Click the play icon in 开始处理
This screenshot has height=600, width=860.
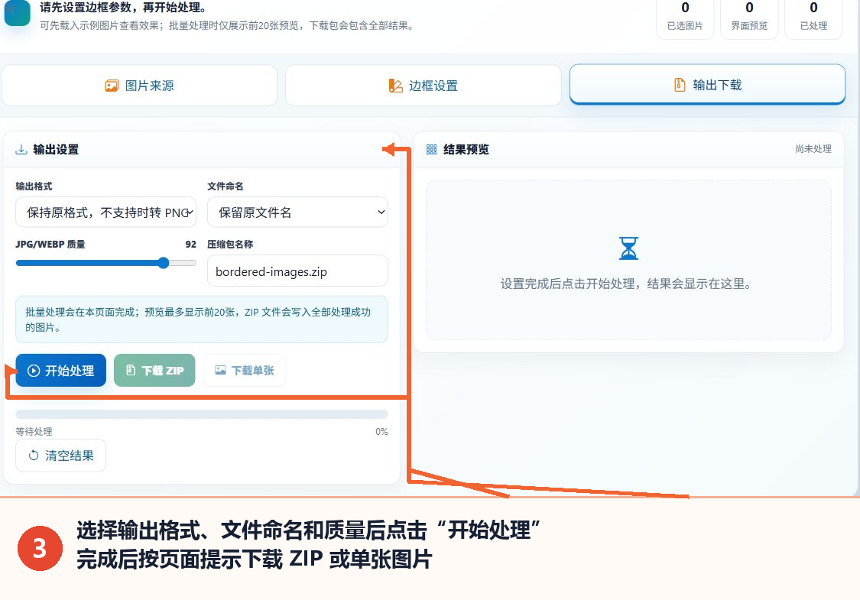point(34,371)
